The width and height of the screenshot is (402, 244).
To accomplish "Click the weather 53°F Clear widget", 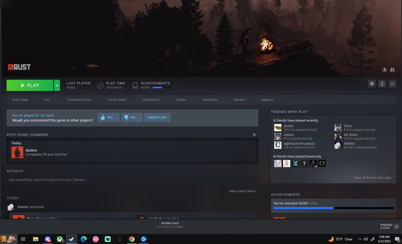I will pyautogui.click(x=340, y=239).
